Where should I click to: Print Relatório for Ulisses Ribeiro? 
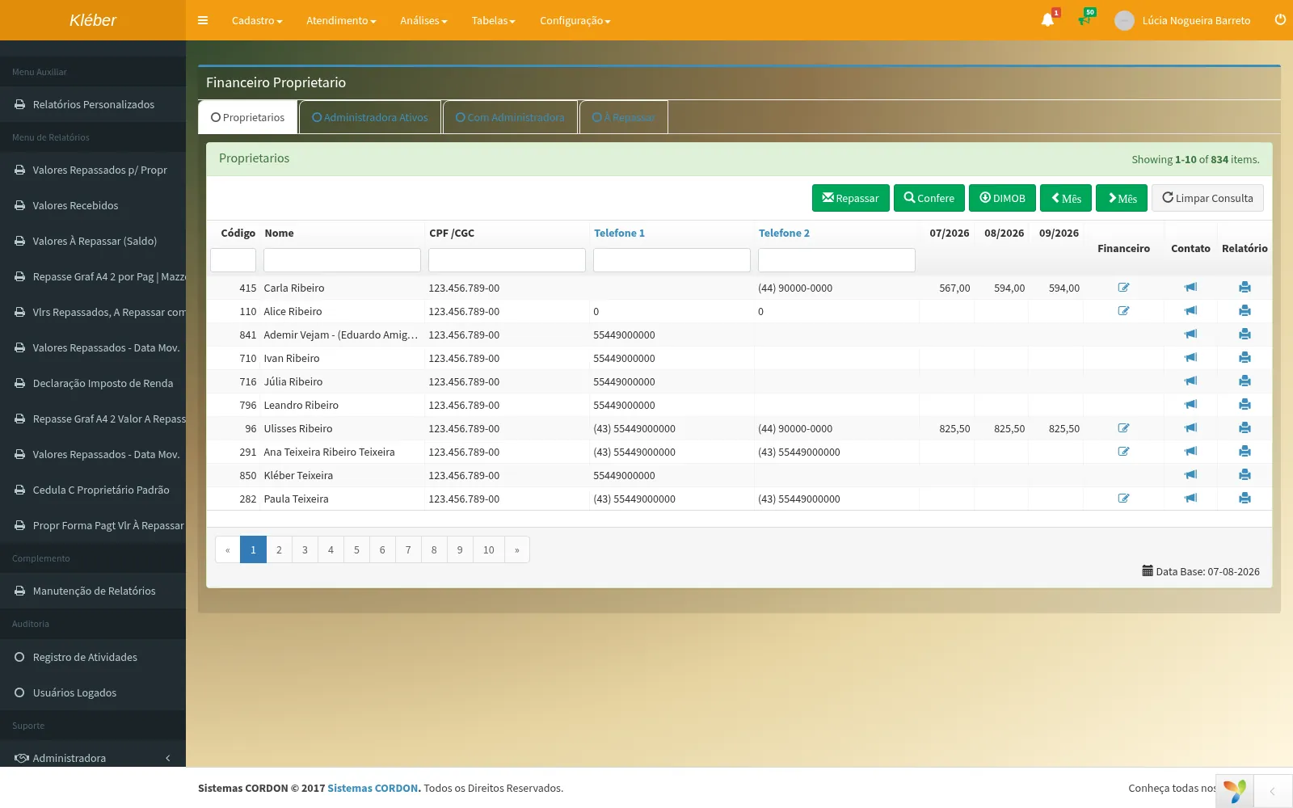(1245, 428)
